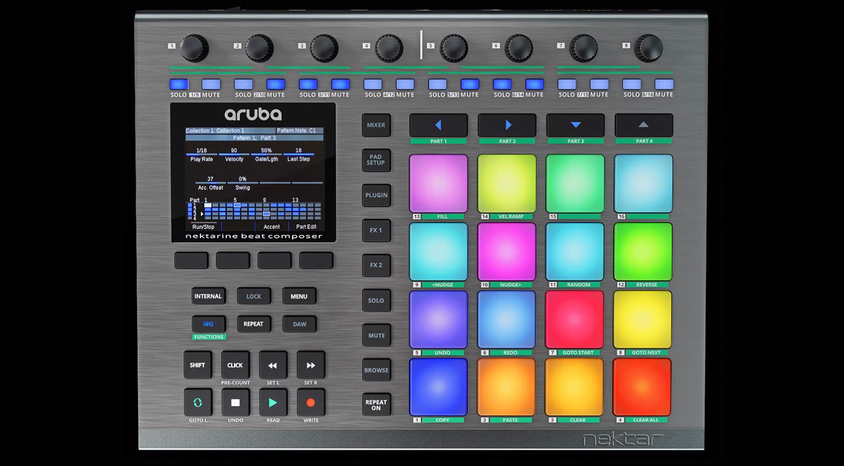This screenshot has width=844, height=466.
Task: Toggle SOLO on the first channel strip
Action: tap(179, 85)
